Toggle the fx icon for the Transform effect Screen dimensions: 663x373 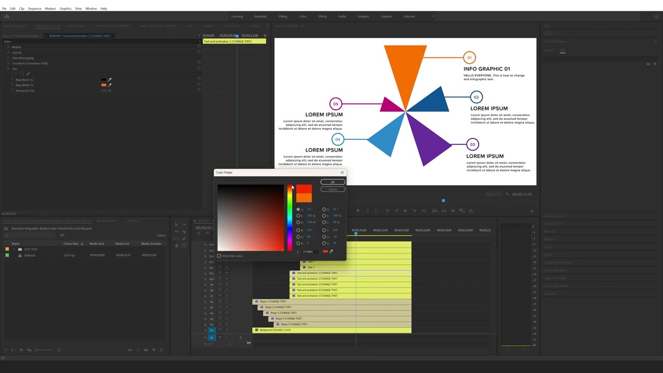click(x=9, y=63)
